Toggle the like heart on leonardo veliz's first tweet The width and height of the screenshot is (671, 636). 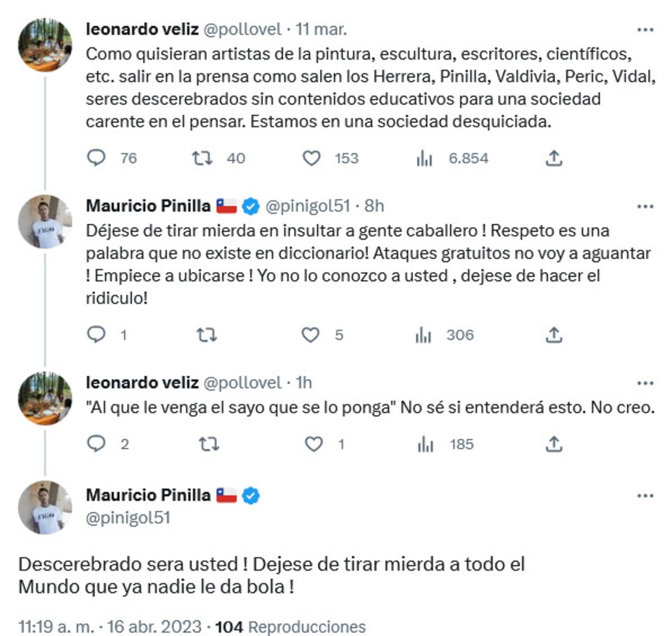(x=311, y=159)
